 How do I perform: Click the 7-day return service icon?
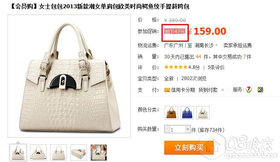tap(248, 89)
